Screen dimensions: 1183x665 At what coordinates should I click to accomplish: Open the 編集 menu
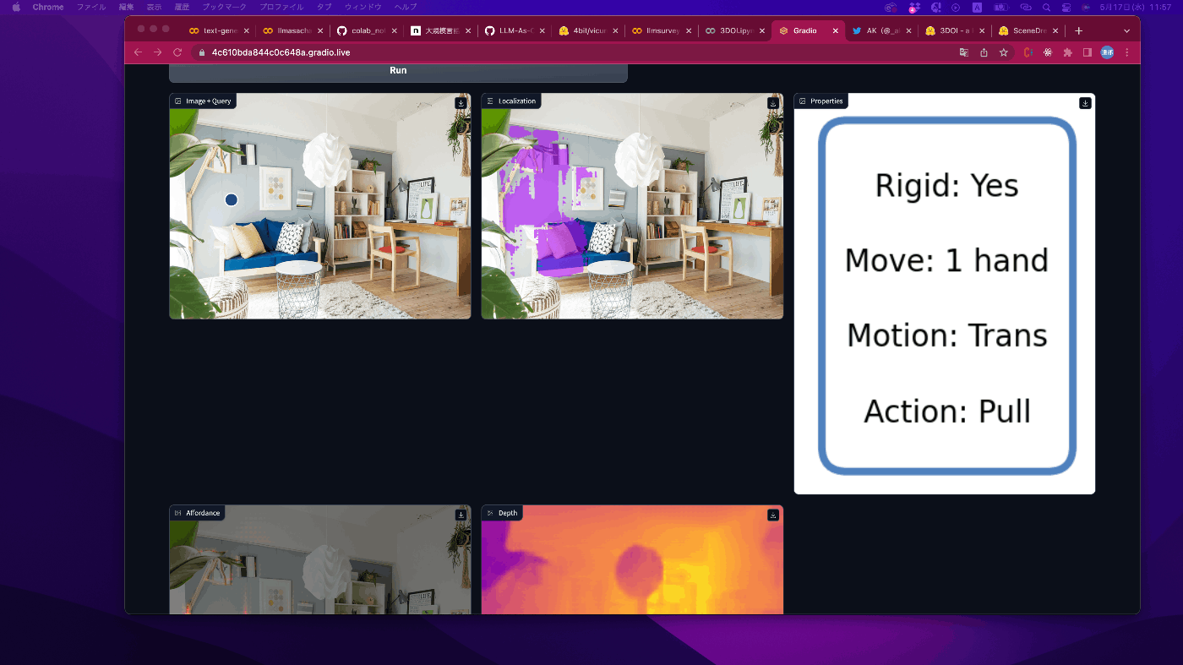(x=127, y=7)
